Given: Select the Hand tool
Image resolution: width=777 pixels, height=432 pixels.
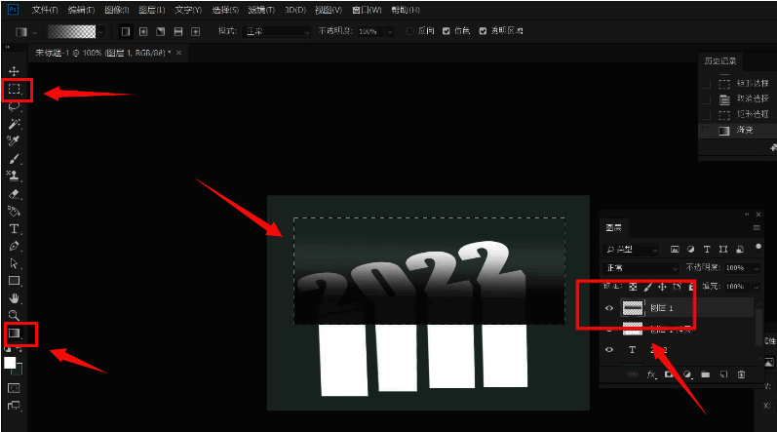Looking at the screenshot, I should (14, 298).
